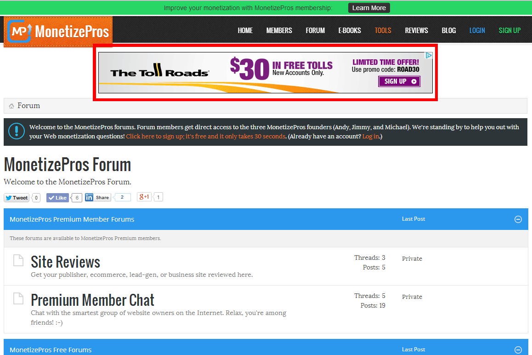
Task: Click the green SIGN UP link
Action: tap(509, 30)
